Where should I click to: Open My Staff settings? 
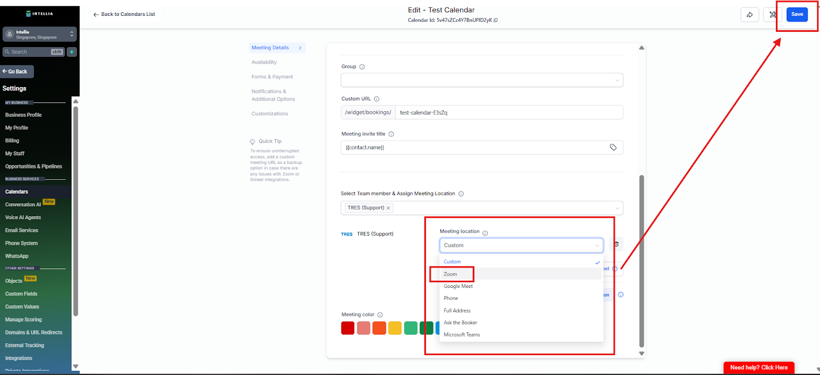click(x=15, y=154)
